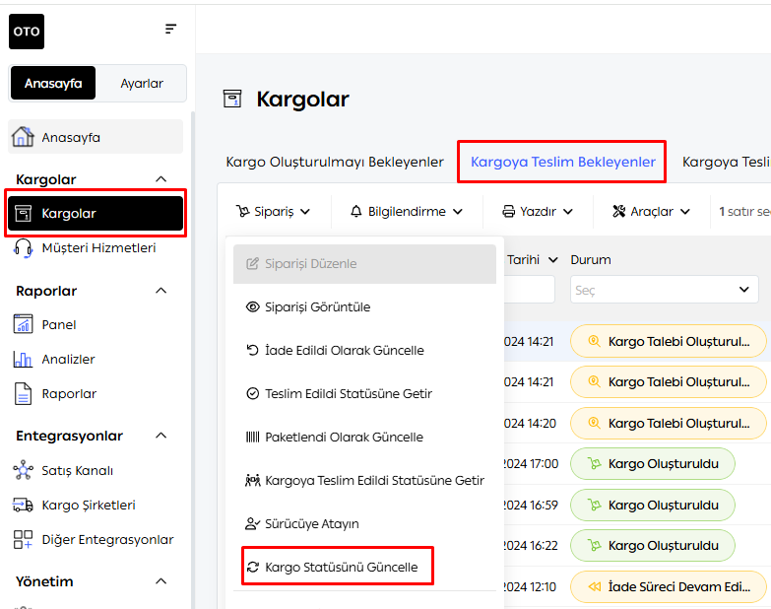The height and width of the screenshot is (609, 771).
Task: Switch to the Ayarlar toggle
Action: coord(142,83)
